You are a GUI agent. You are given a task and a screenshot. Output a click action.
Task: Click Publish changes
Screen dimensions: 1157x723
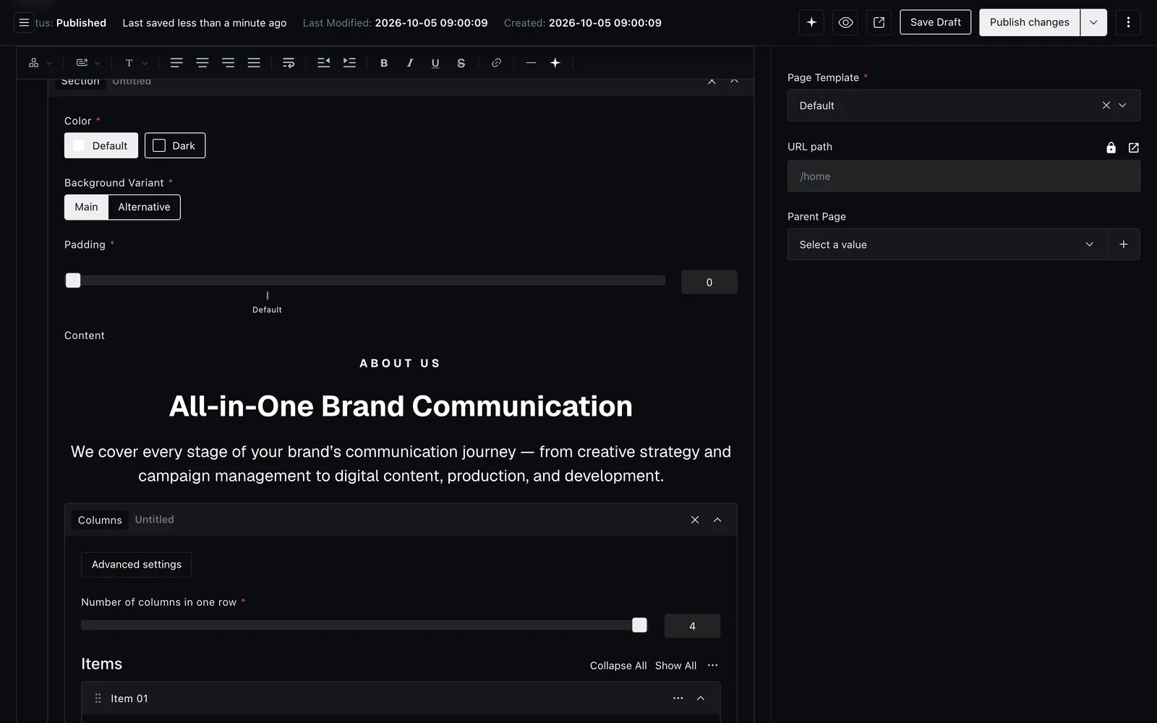pyautogui.click(x=1029, y=22)
